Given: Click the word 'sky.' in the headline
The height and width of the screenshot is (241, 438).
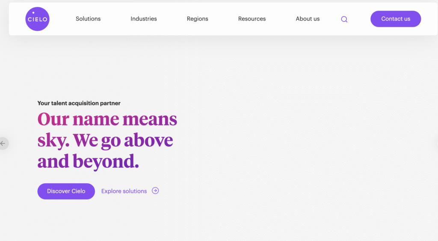Looking at the screenshot, I should coord(53,140).
